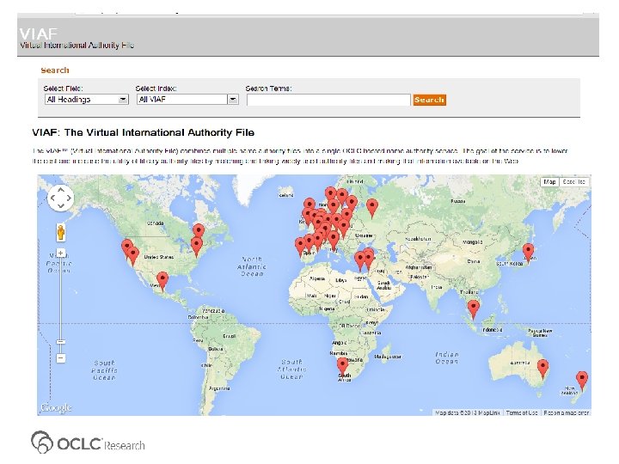619x464 pixels.
Task: Click the OCLC Research logo
Action: click(88, 443)
